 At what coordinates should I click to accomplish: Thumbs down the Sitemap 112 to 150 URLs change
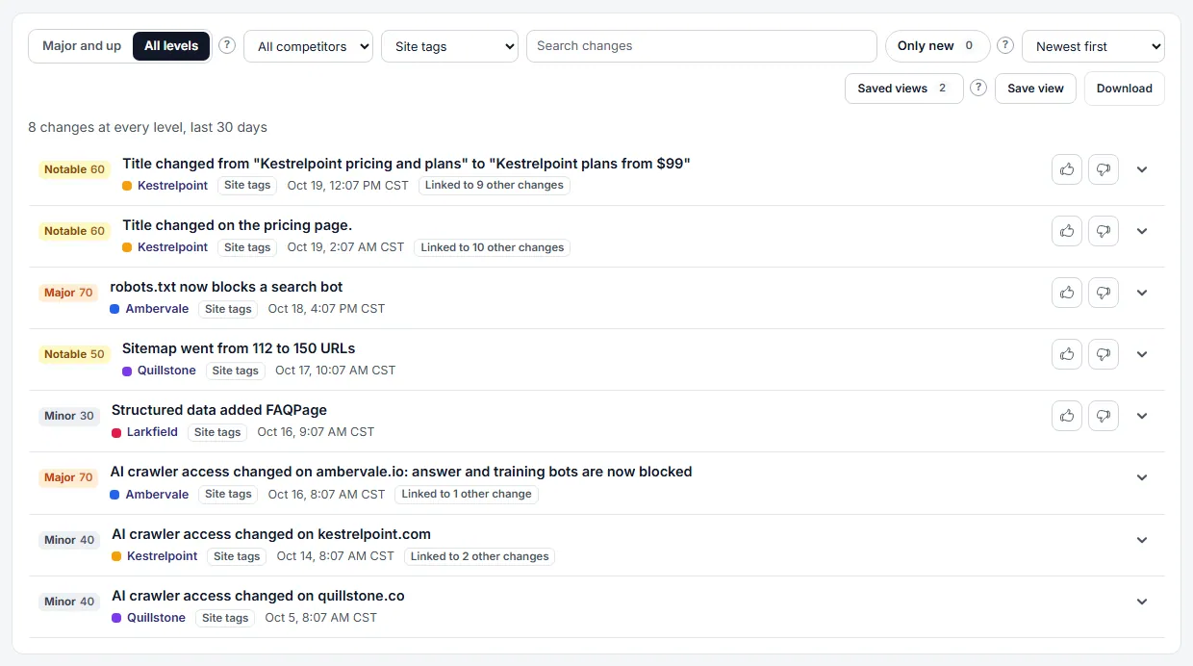1104,354
